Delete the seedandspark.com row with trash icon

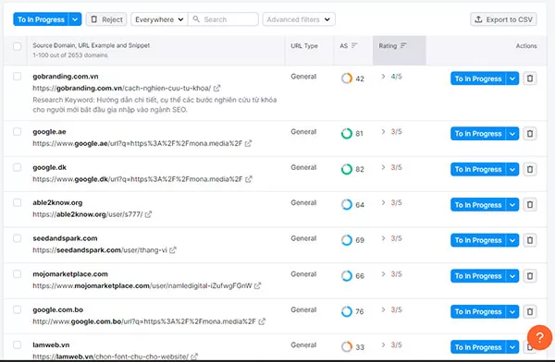pyautogui.click(x=529, y=240)
